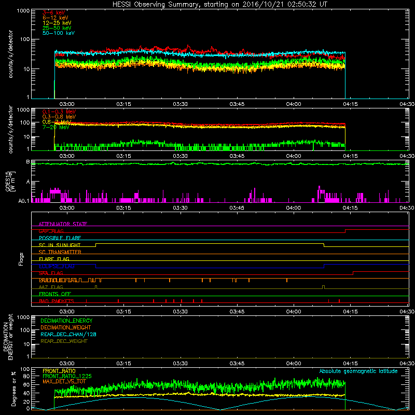Select the BAD_PACKETS flag label
This screenshot has height=415, width=415.
[x=57, y=301]
